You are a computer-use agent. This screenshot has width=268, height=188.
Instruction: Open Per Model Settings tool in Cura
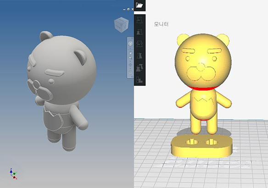[x=140, y=67]
